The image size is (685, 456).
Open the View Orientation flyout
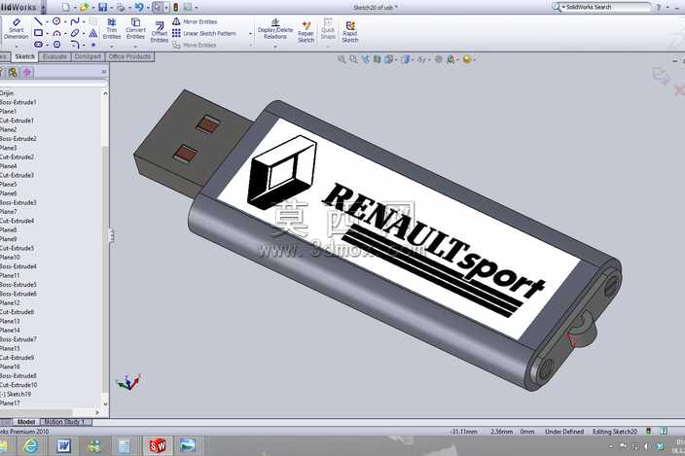[x=388, y=59]
